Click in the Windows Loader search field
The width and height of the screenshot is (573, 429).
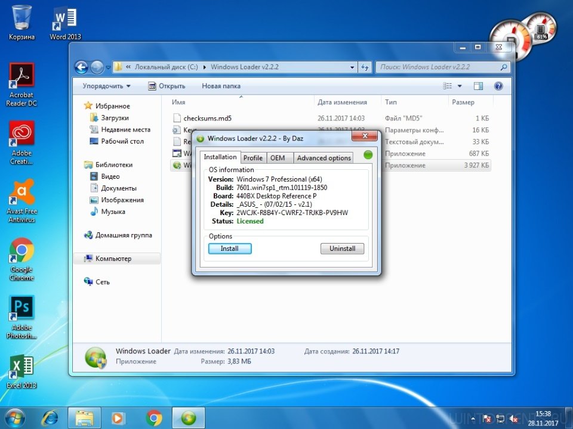coord(439,67)
